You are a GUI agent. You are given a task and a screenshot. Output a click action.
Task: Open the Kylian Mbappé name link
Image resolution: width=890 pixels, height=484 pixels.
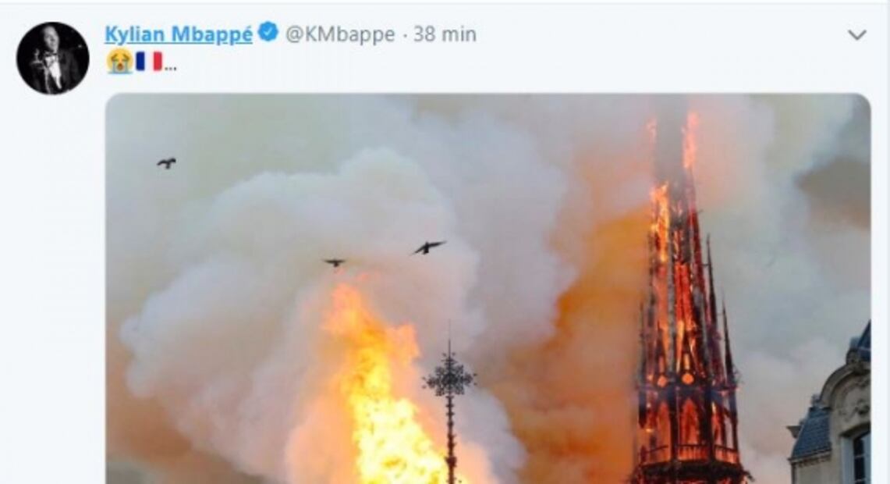(x=178, y=34)
